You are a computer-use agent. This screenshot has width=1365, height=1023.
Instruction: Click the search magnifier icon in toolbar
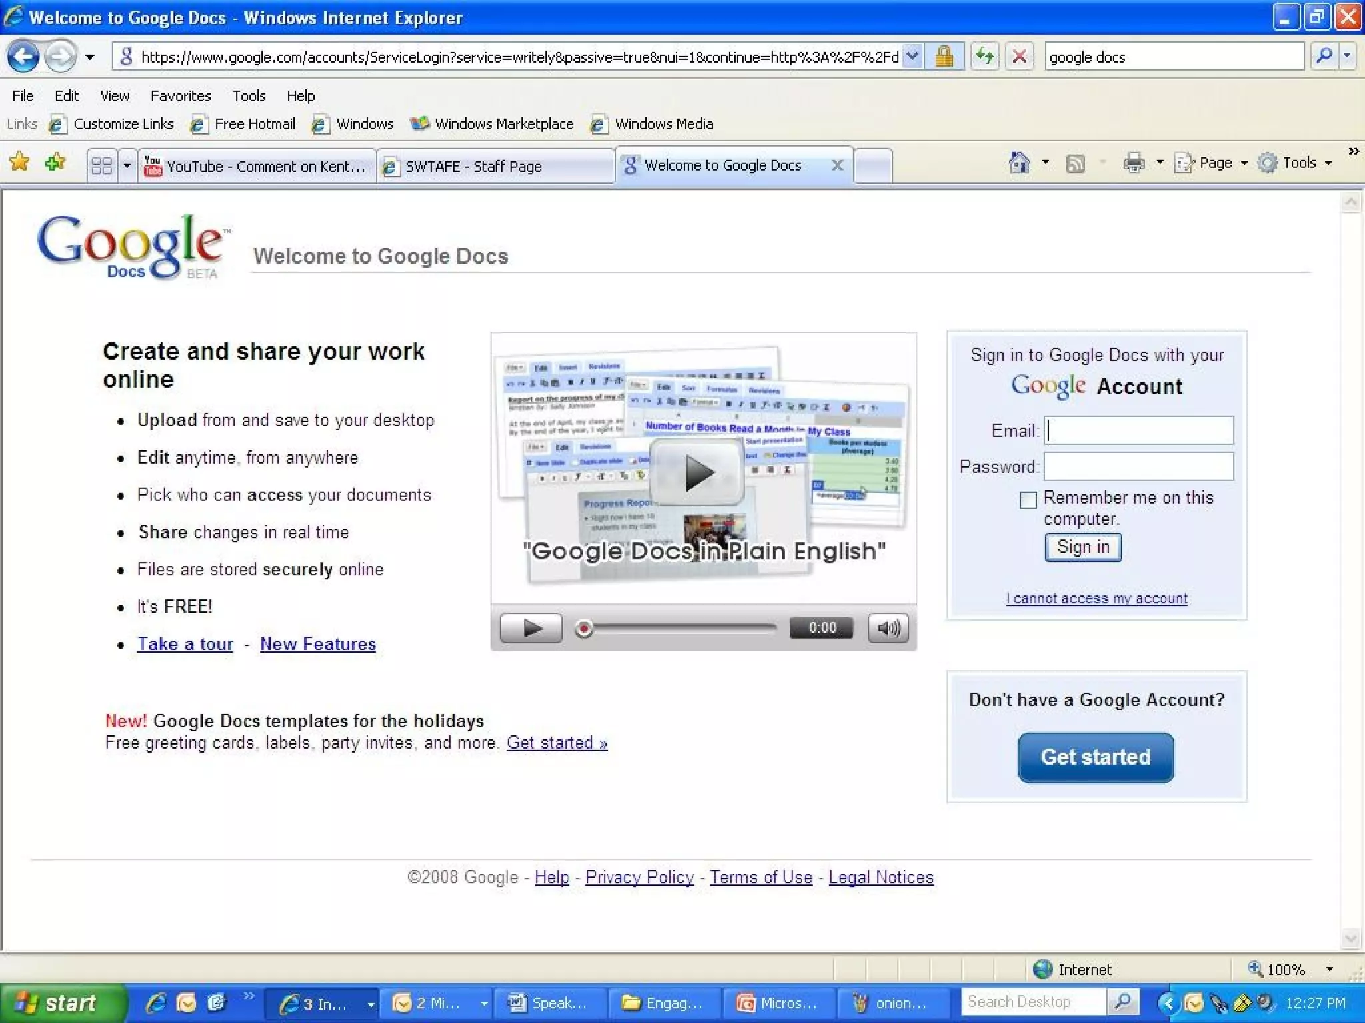pos(1324,56)
